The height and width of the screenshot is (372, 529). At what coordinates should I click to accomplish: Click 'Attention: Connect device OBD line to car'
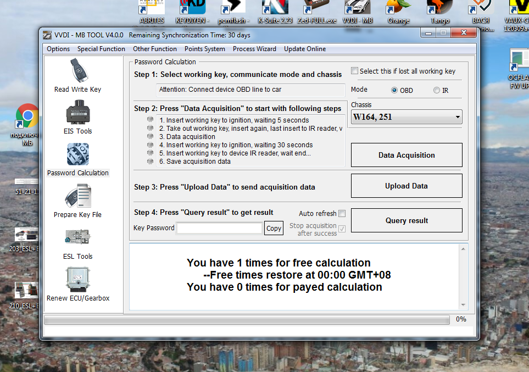click(x=220, y=90)
